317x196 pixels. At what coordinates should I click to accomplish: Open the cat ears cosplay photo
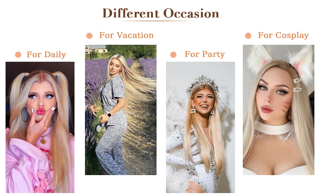tap(278, 110)
